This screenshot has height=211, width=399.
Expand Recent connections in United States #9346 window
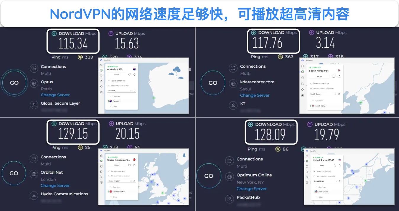[x=322, y=171]
